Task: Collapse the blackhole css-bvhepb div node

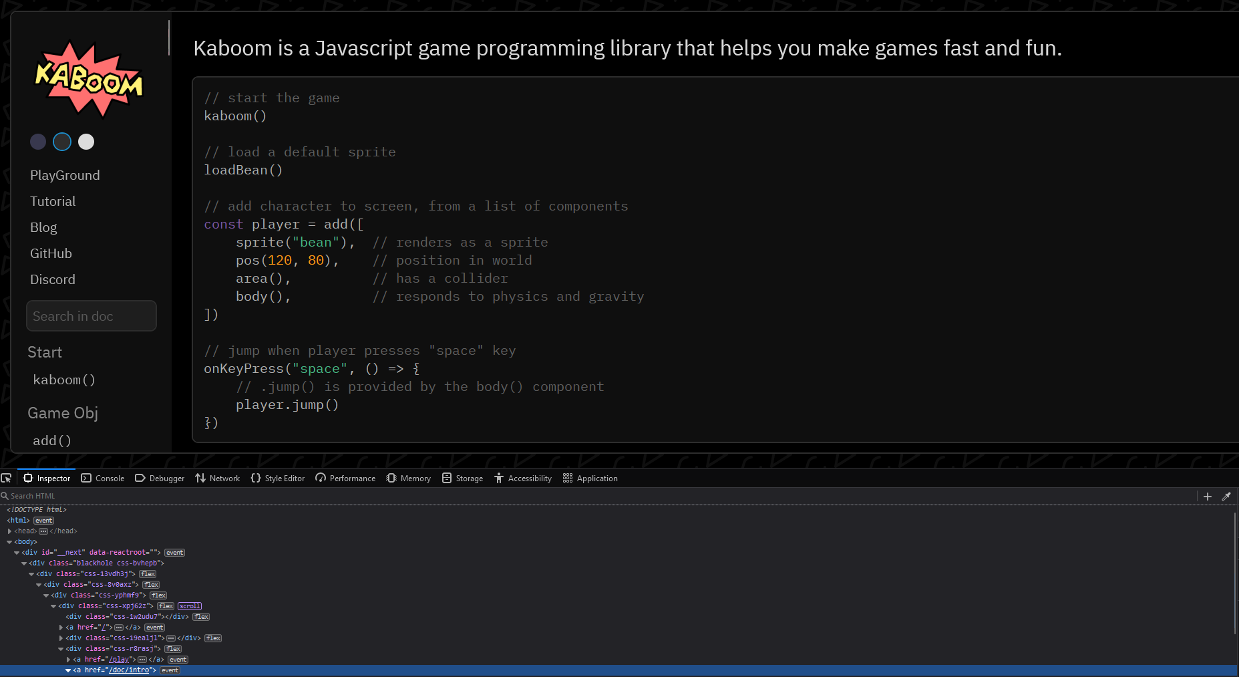Action: (24, 563)
